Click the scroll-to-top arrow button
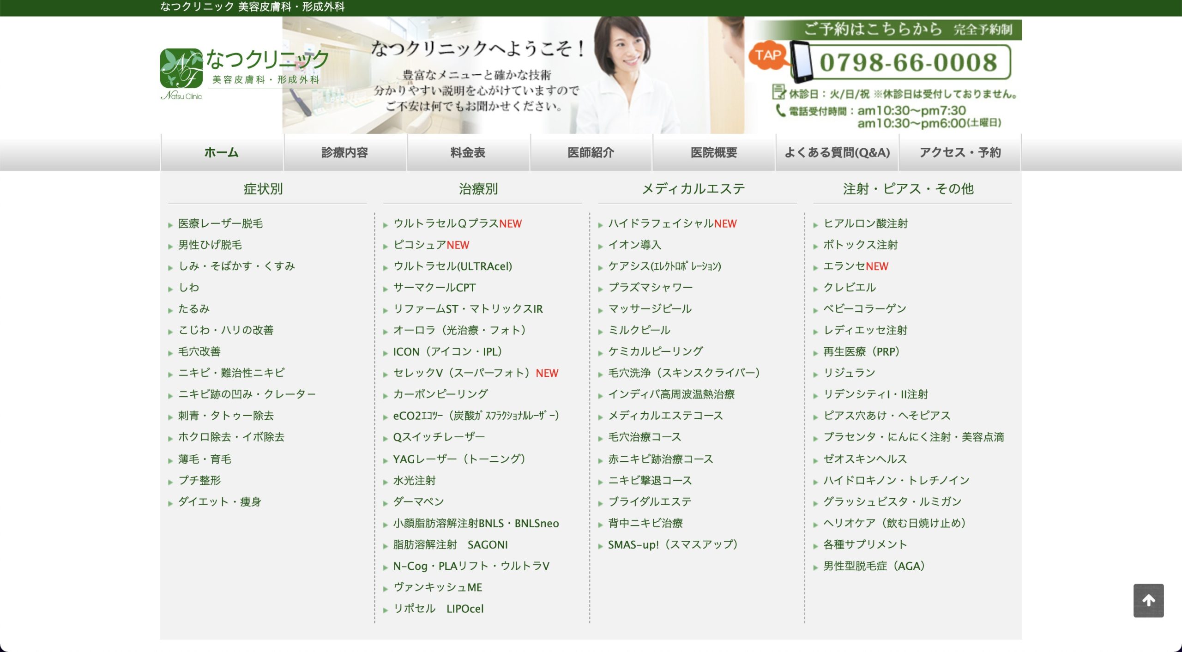Viewport: 1182px width, 652px height. tap(1148, 600)
